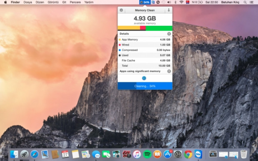Click the Memory Clean down-arrow icon
This screenshot has width=258, height=161.
click(169, 10)
